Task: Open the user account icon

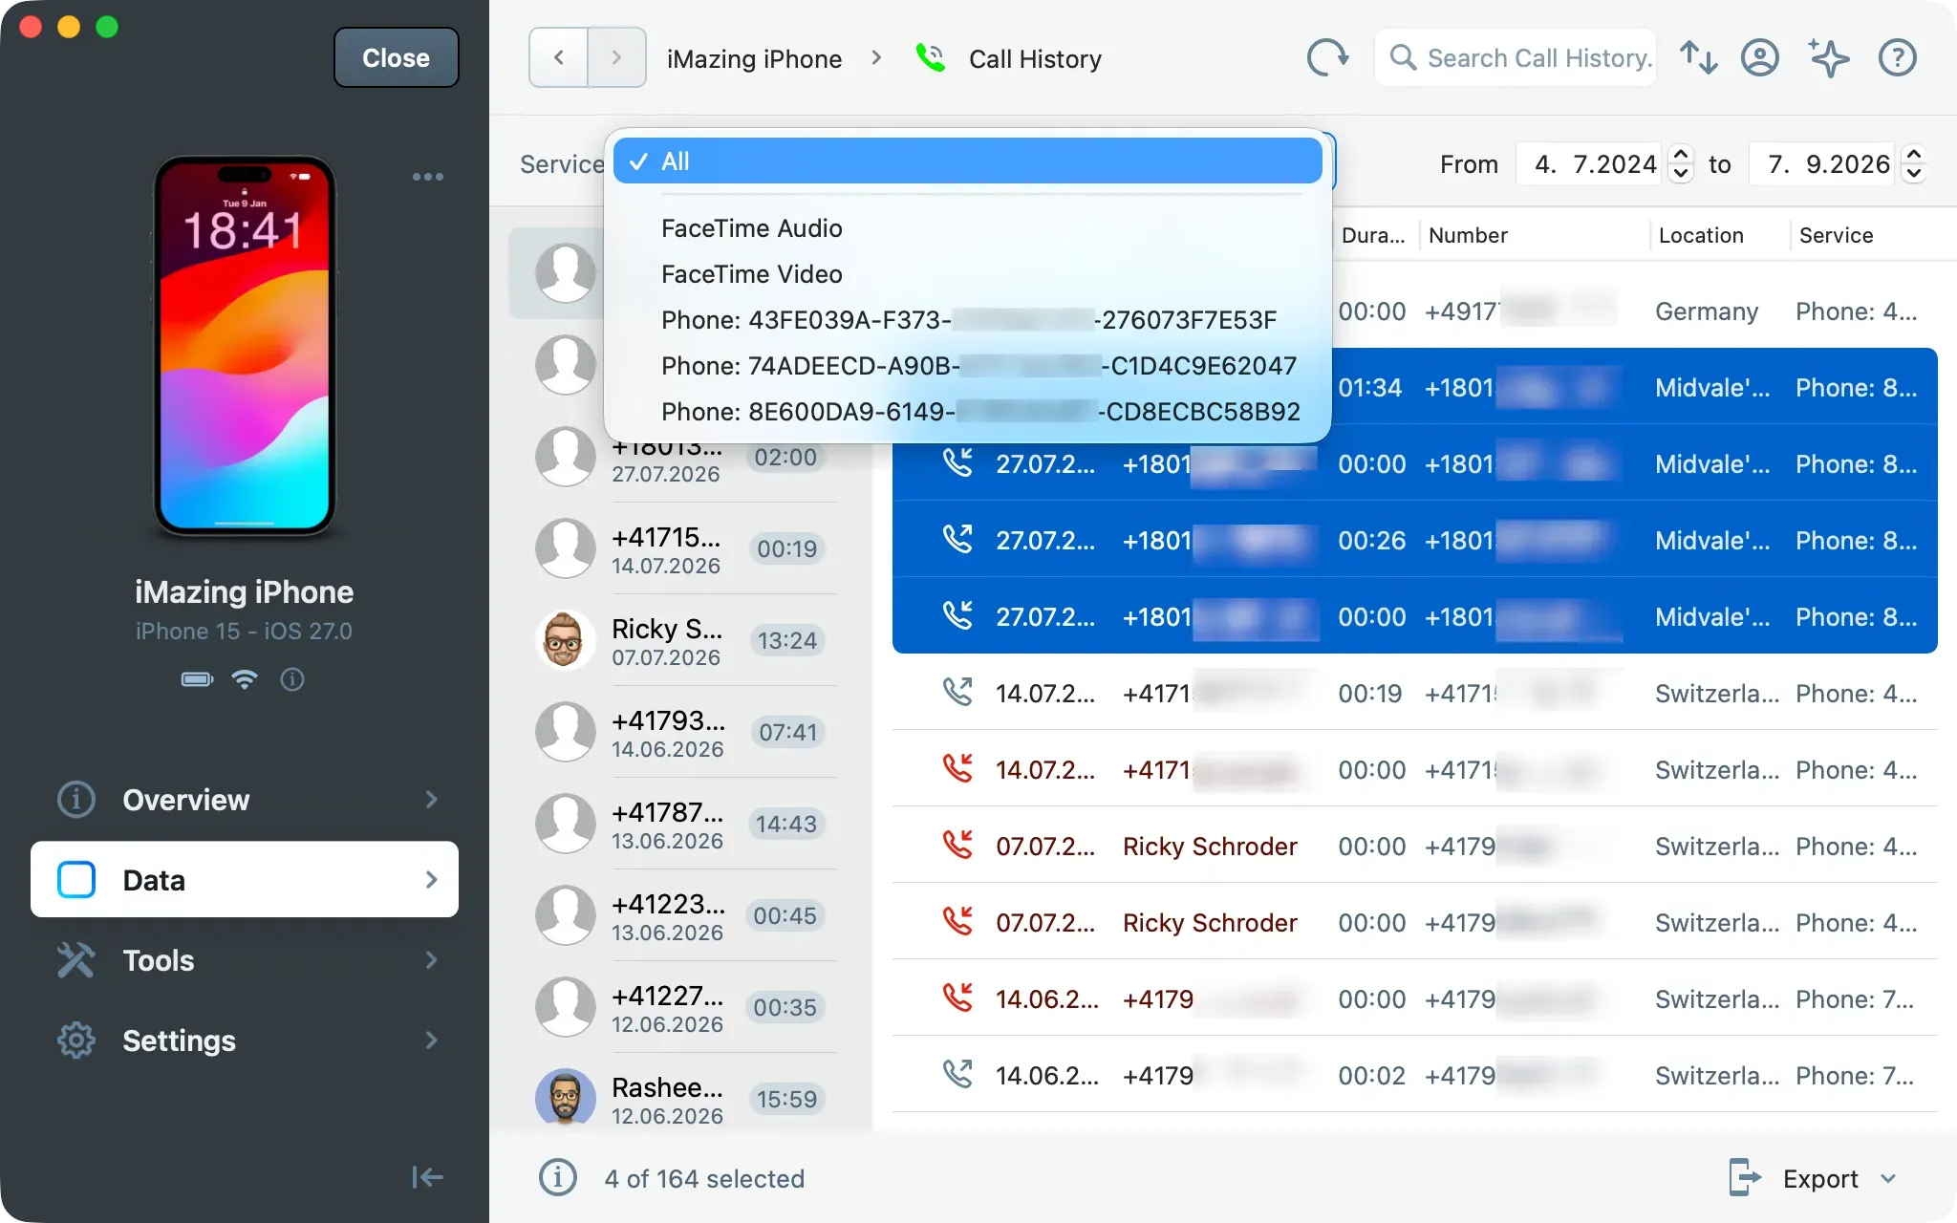Action: [1760, 58]
